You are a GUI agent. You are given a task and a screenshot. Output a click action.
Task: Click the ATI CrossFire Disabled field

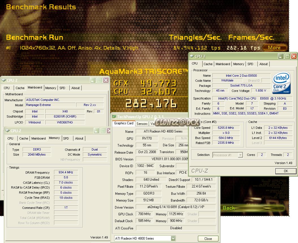(x=176, y=228)
